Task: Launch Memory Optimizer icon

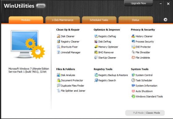Action: 96,47
